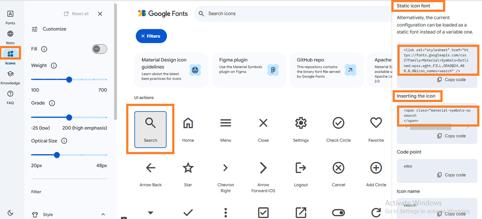This screenshot has width=482, height=219.
Task: Click the 'UI actions' category heading
Action: click(144, 98)
